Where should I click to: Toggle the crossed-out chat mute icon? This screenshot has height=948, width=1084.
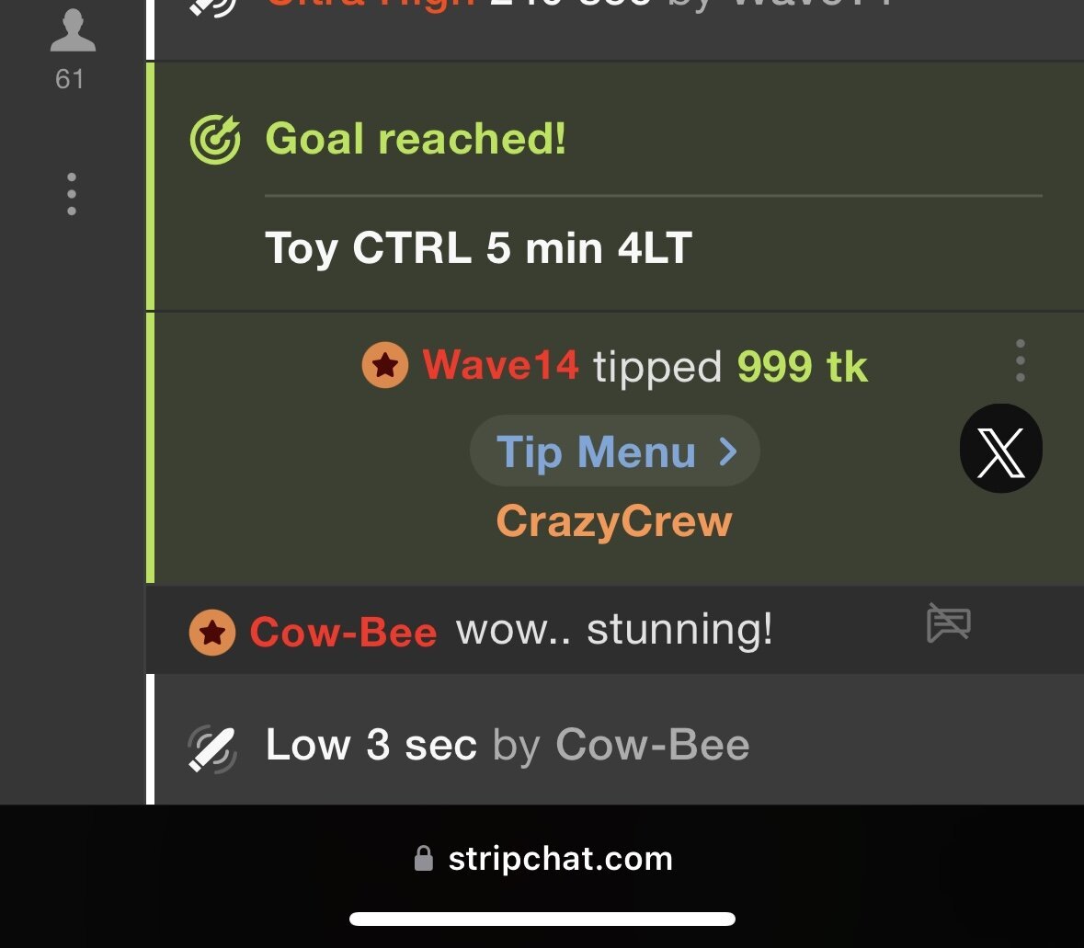pyautogui.click(x=948, y=624)
